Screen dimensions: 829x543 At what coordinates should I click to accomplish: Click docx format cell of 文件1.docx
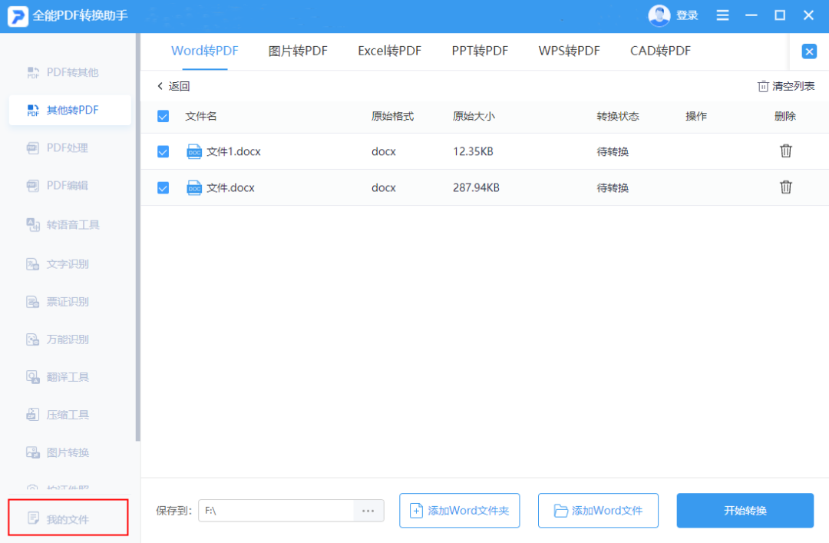coord(383,152)
